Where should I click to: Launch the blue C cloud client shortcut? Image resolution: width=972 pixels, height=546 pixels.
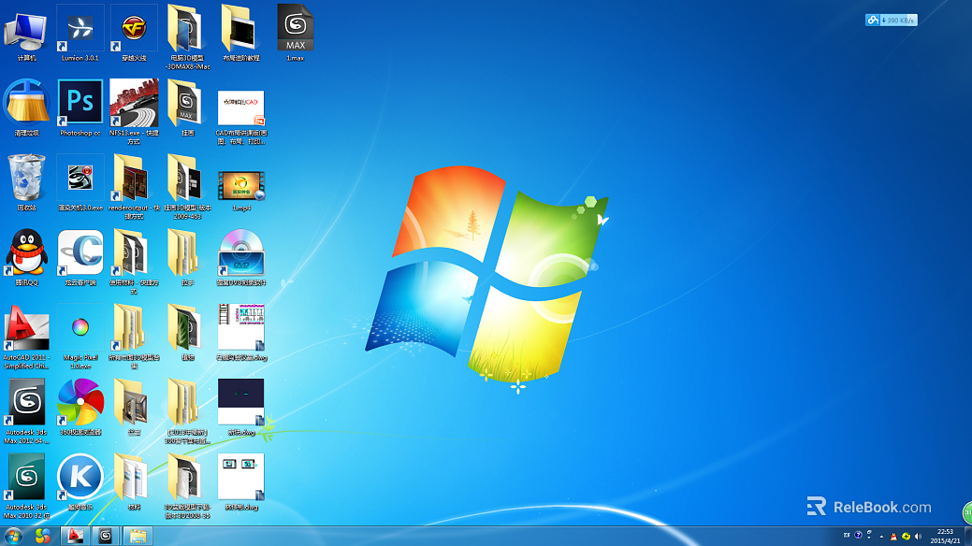pos(80,256)
